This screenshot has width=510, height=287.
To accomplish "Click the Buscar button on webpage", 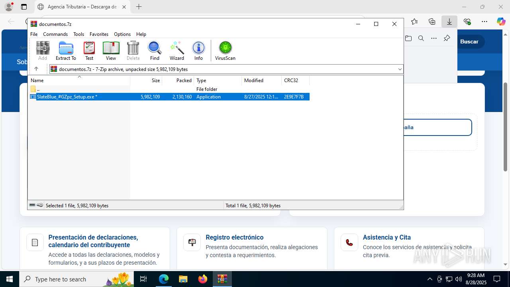I will pos(469,41).
